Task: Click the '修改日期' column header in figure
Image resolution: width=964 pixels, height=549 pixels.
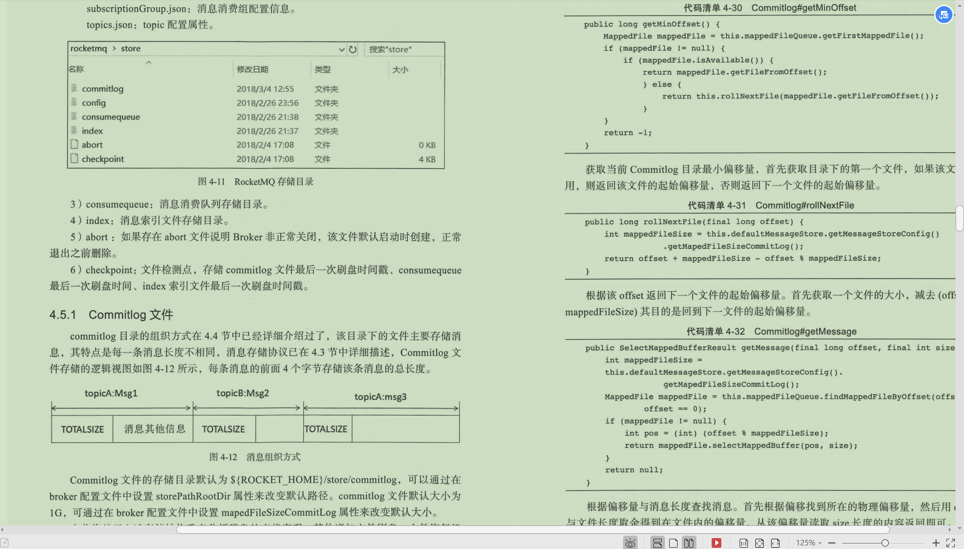Action: 252,70
